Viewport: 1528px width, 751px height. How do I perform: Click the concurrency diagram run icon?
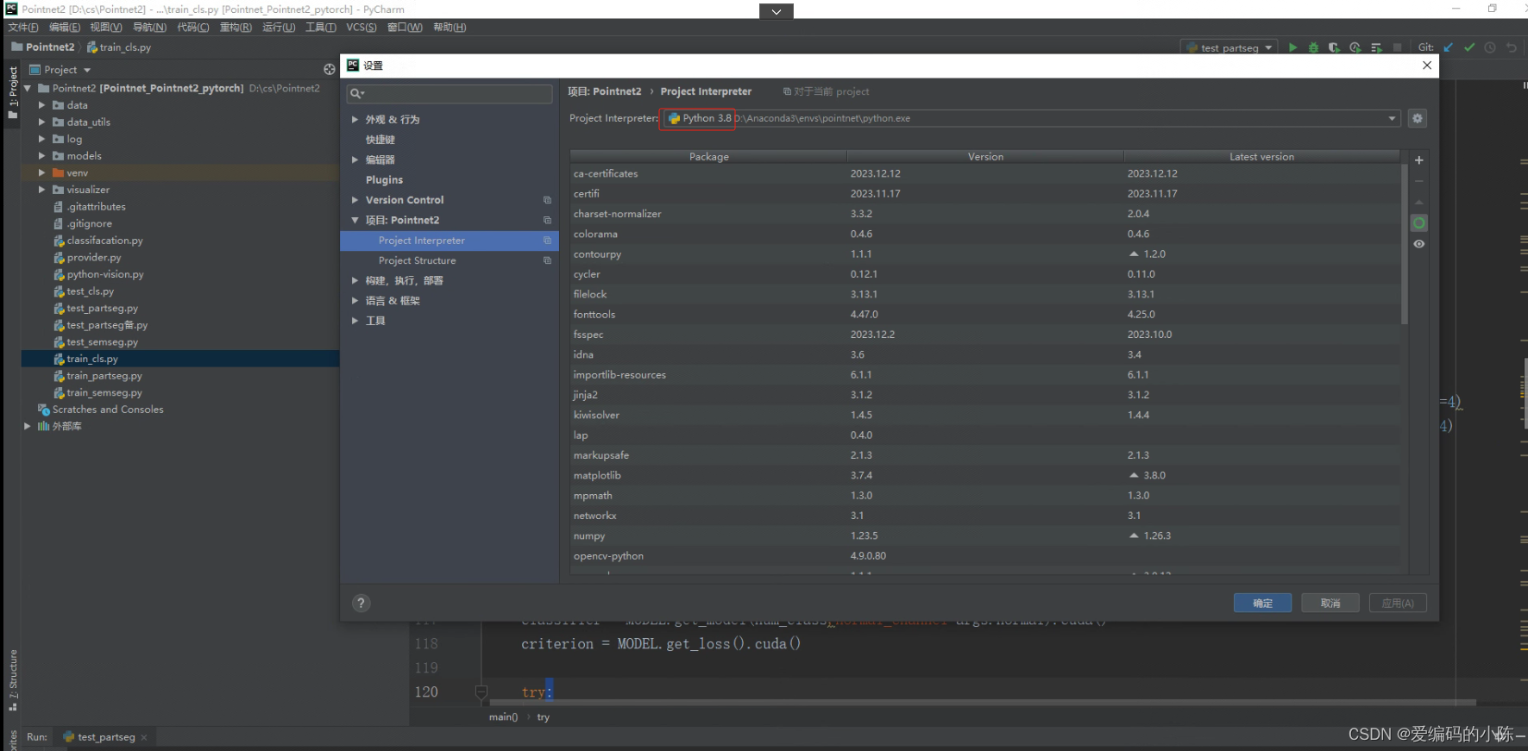tap(1376, 47)
